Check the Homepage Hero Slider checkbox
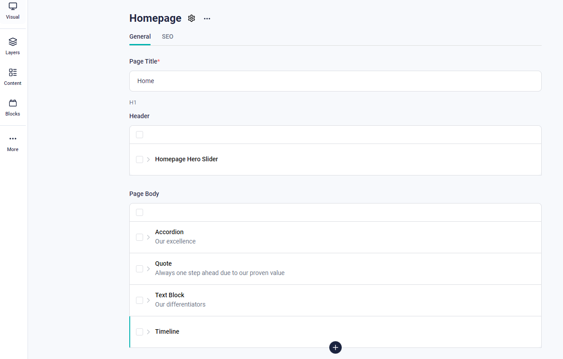Image resolution: width=563 pixels, height=359 pixels. (140, 160)
